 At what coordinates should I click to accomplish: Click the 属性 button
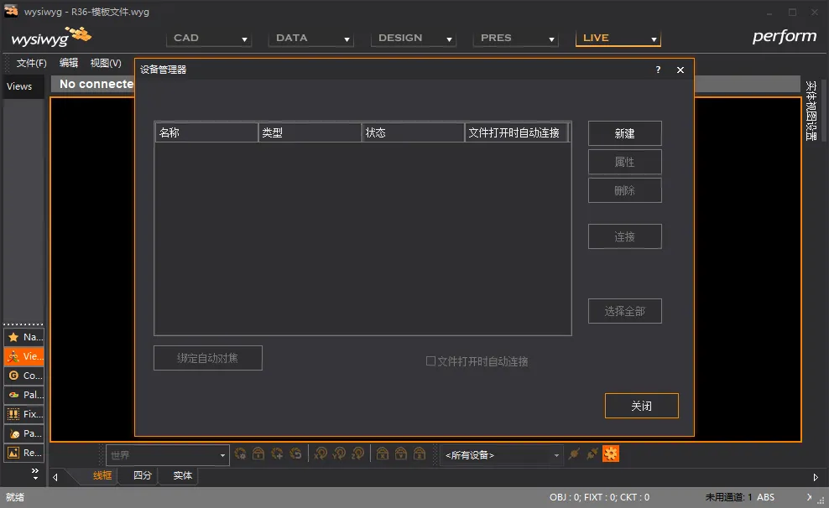(x=625, y=162)
